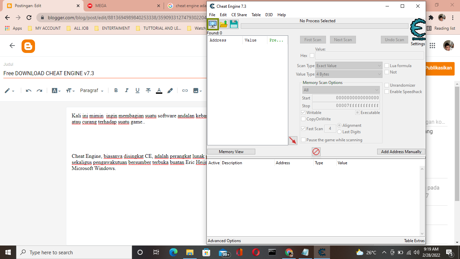460x259 pixels.
Task: Open the Table menu
Action: pos(256,15)
